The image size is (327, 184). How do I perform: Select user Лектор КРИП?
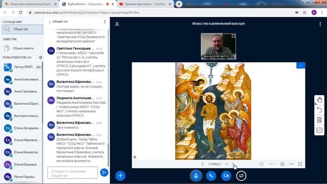pyautogui.click(x=22, y=67)
